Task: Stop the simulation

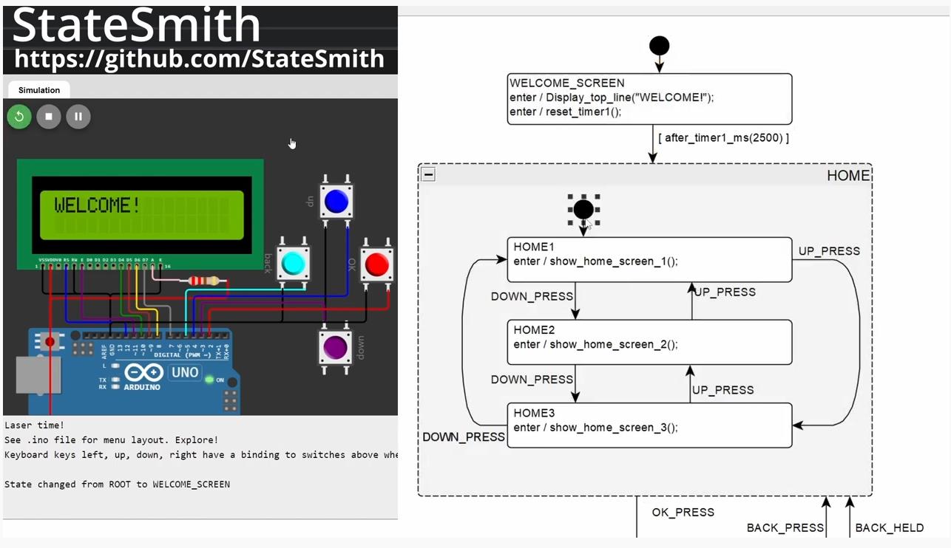Action: coord(49,117)
